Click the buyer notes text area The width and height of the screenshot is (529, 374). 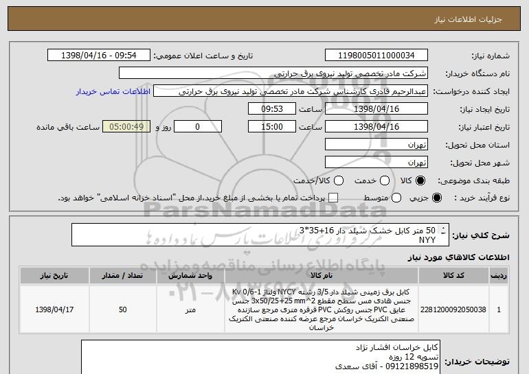click(x=260, y=357)
